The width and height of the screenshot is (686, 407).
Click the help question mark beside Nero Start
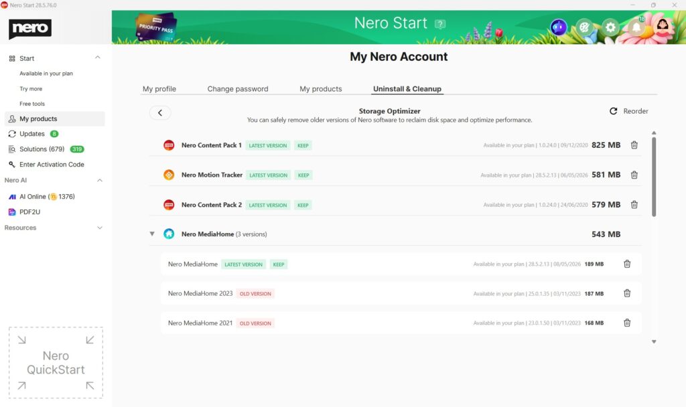coord(439,24)
